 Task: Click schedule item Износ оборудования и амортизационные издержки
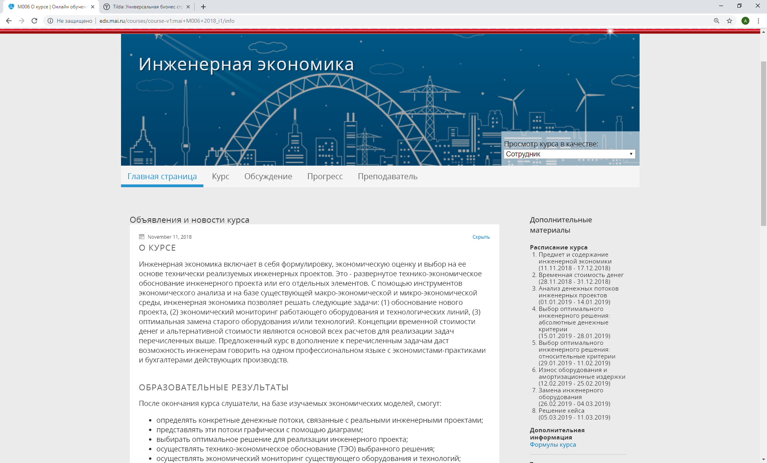(582, 377)
